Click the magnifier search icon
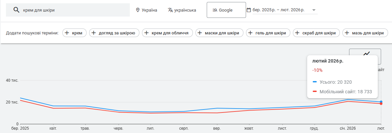This screenshot has width=392, height=133. click(x=16, y=10)
